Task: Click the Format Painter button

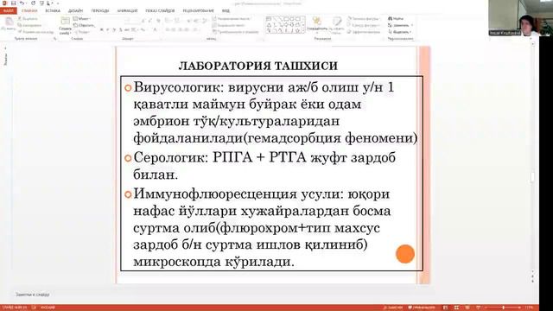Action: pyautogui.click(x=35, y=32)
